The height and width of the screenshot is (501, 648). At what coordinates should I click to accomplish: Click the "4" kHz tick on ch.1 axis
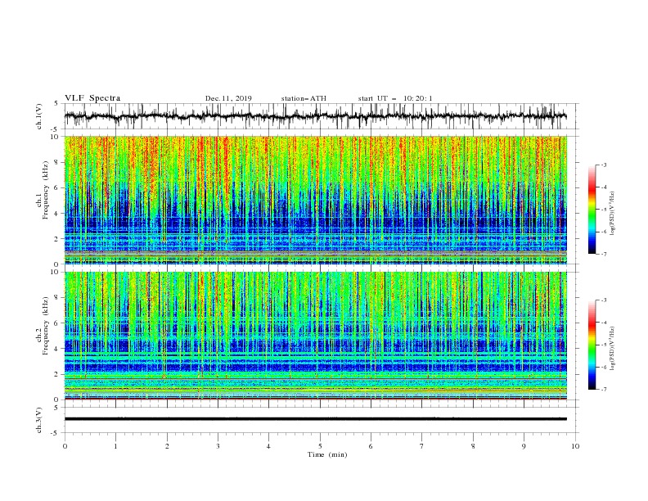[x=57, y=214]
